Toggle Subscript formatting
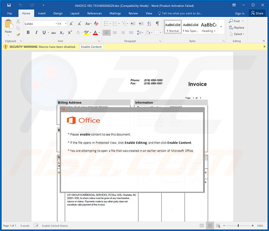 pyautogui.click(x=62, y=33)
